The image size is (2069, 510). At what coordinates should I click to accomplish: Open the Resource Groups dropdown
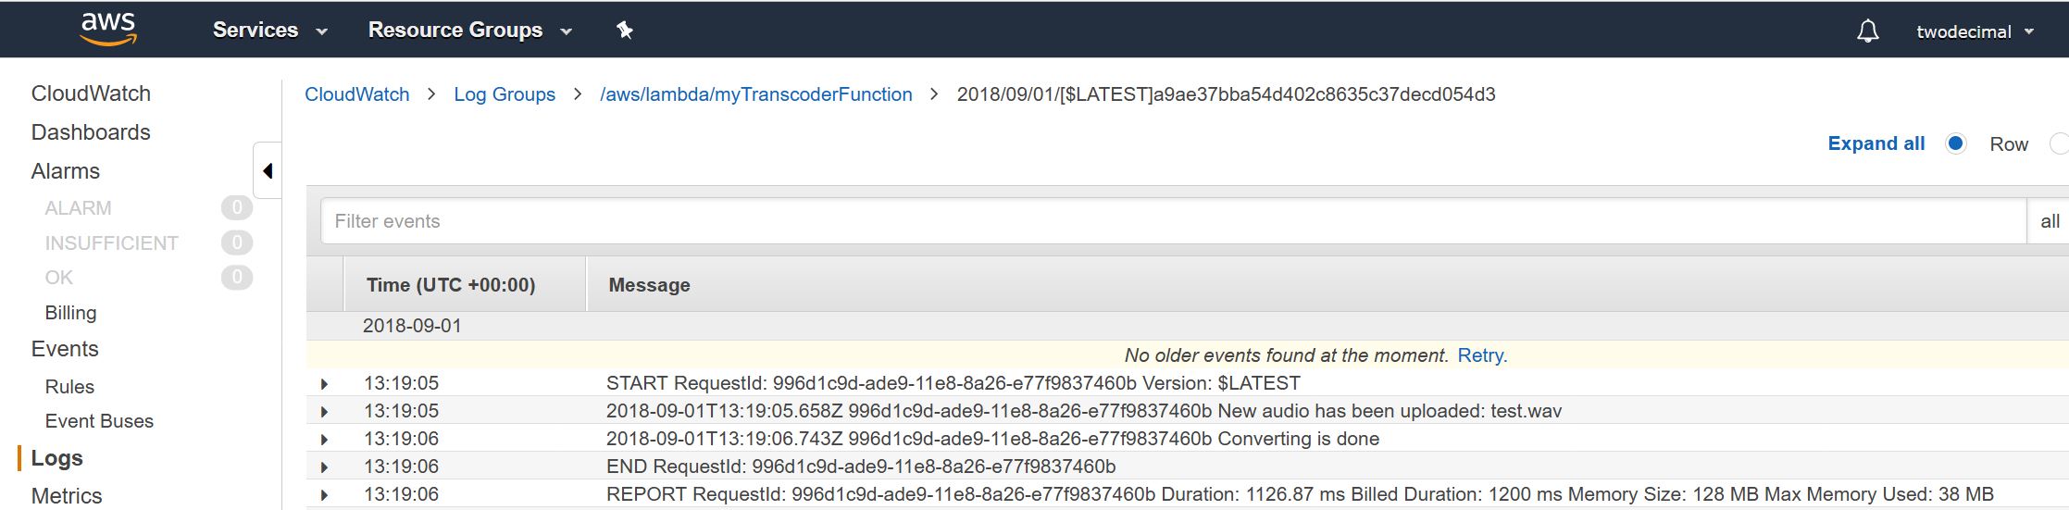pyautogui.click(x=469, y=31)
